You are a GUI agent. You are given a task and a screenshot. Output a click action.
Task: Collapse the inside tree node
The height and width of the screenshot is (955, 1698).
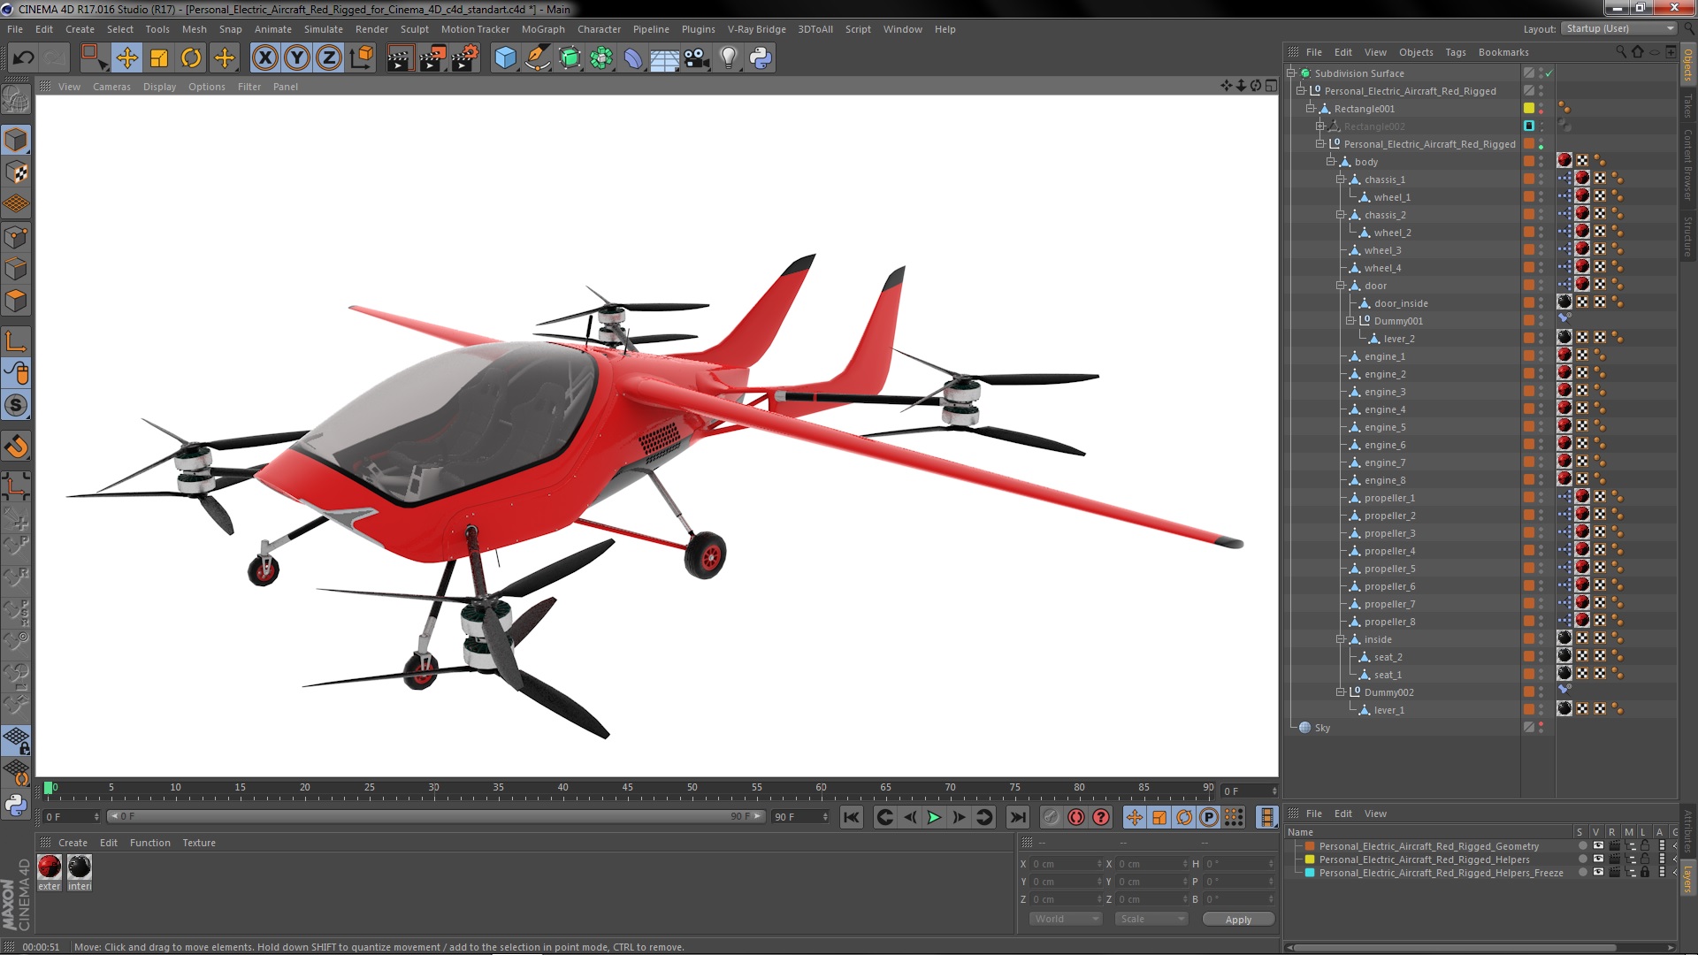tap(1340, 639)
